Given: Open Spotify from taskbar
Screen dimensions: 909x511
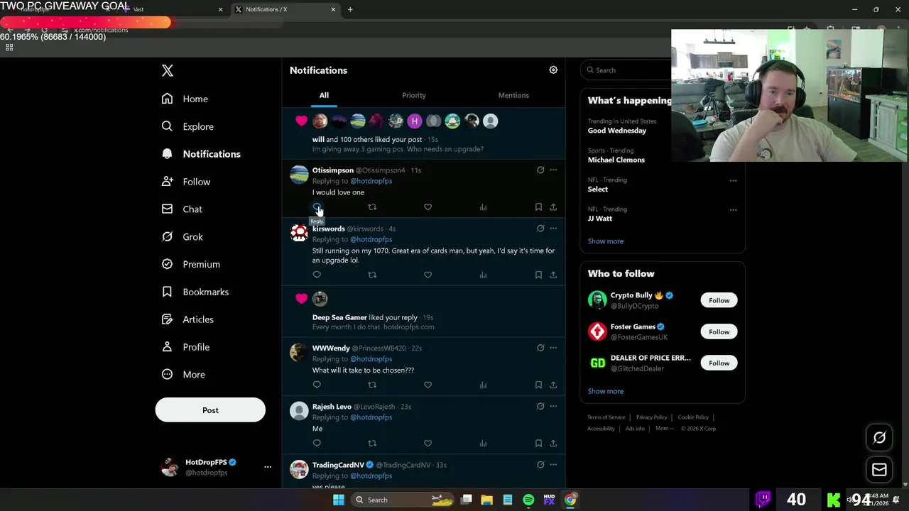Looking at the screenshot, I should point(528,500).
